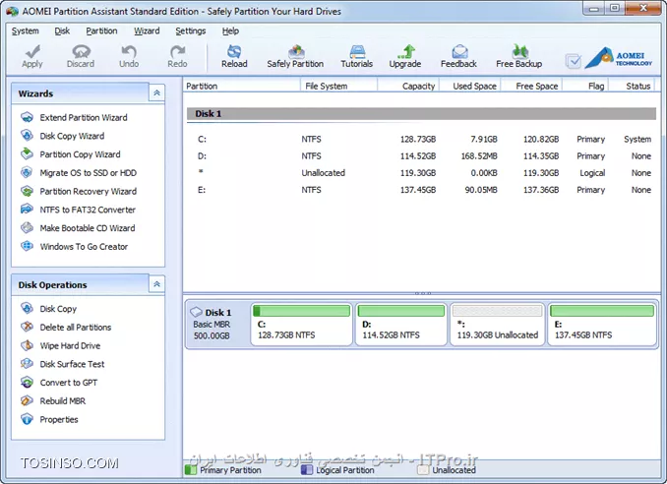Click the Used Space column header

470,86
